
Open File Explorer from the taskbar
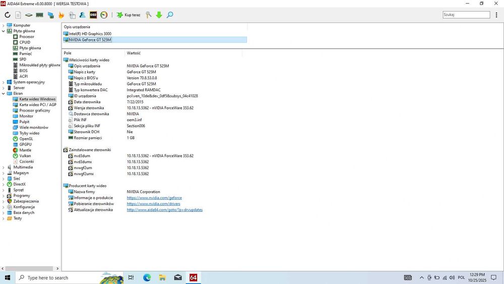click(x=162, y=277)
